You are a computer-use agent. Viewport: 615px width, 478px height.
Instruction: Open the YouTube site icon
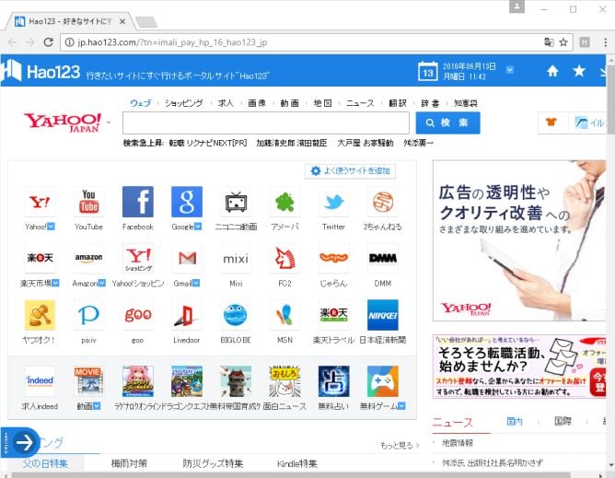[x=88, y=202]
